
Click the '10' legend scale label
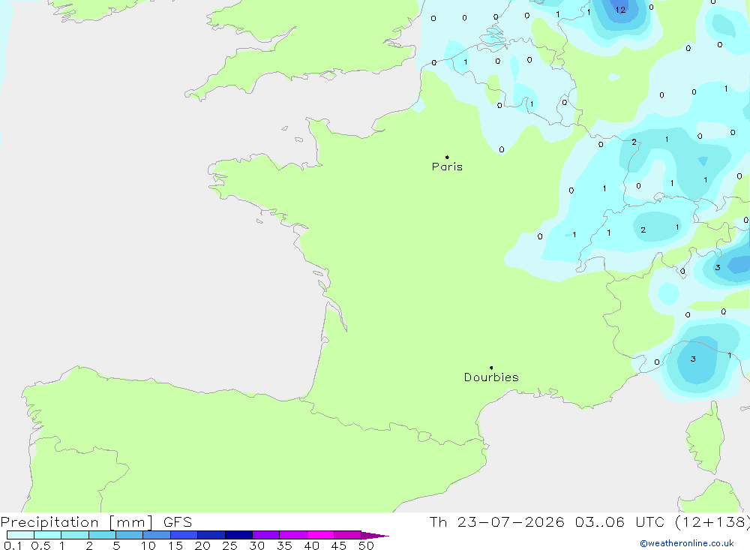(x=148, y=545)
